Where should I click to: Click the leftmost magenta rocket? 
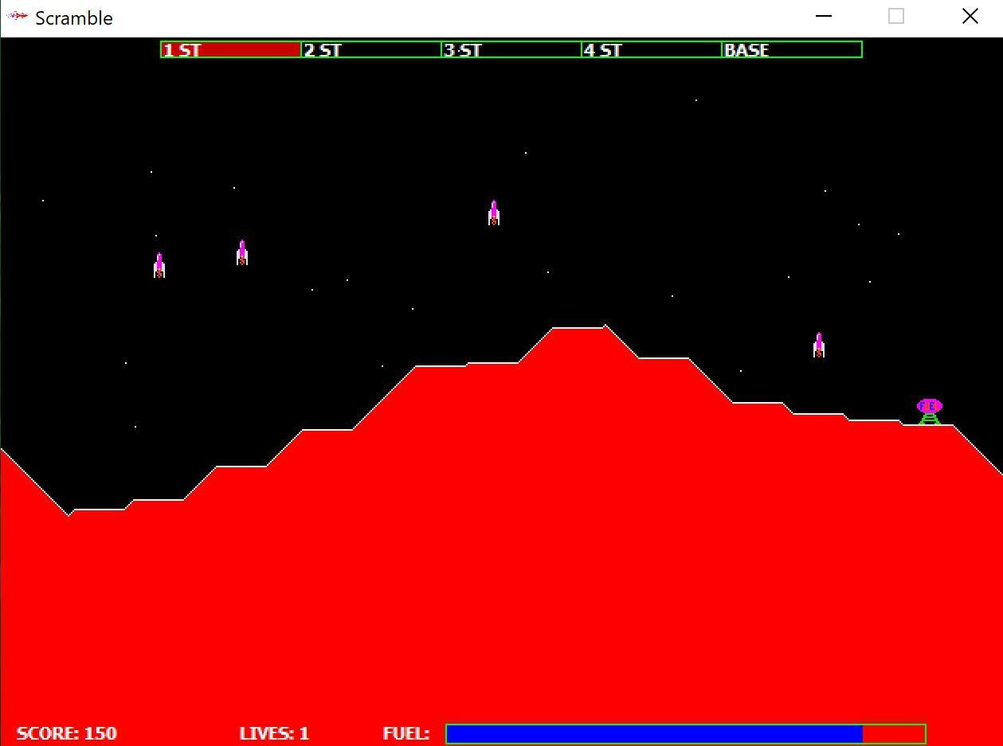click(159, 265)
